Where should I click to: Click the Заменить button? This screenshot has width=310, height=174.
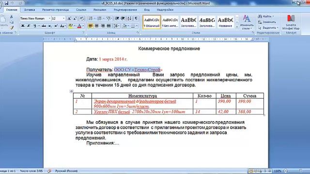[x=267, y=22]
